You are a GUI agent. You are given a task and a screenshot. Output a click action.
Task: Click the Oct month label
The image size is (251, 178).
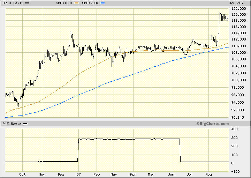pyautogui.click(x=22, y=174)
